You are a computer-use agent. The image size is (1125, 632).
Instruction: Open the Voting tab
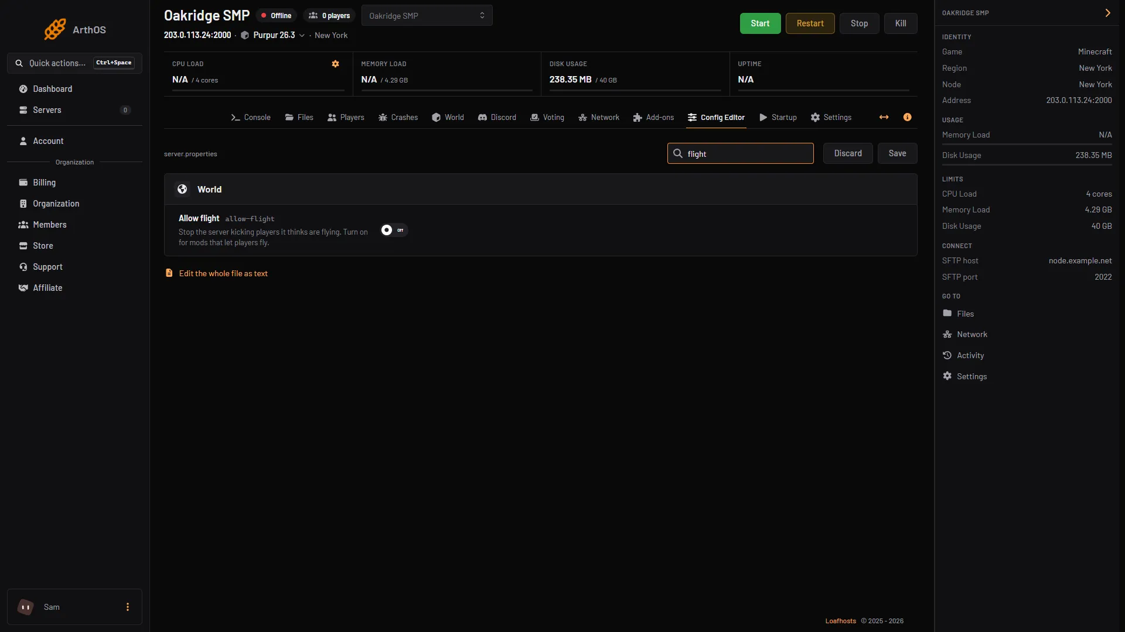coord(547,118)
